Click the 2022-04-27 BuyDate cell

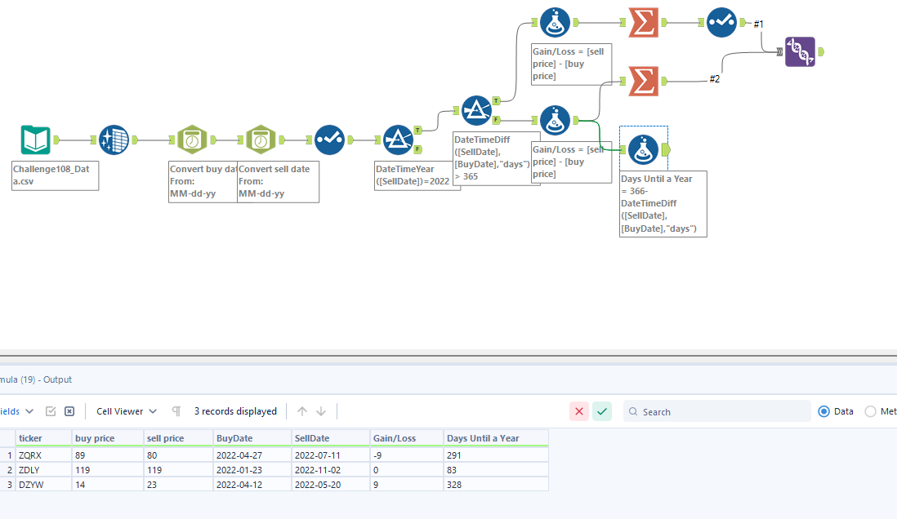[252, 455]
